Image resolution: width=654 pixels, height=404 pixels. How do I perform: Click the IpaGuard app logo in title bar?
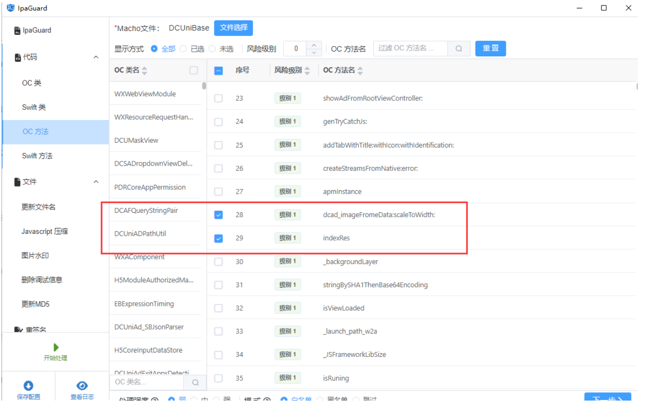tap(10, 8)
